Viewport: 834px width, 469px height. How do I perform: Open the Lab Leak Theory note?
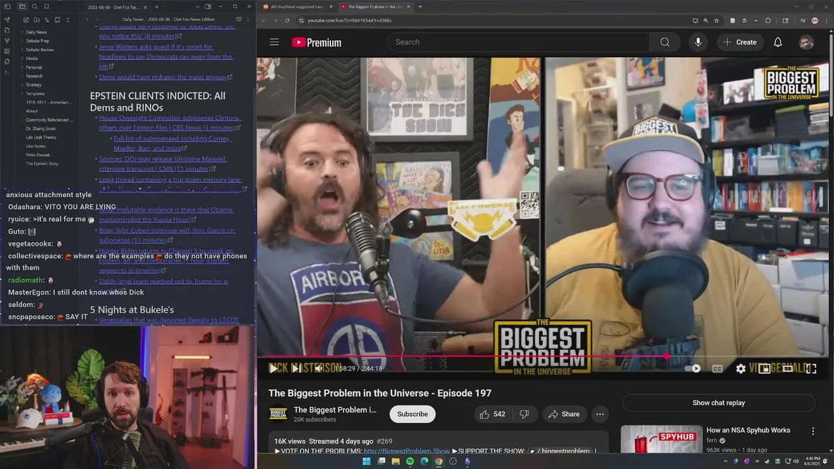pos(41,137)
